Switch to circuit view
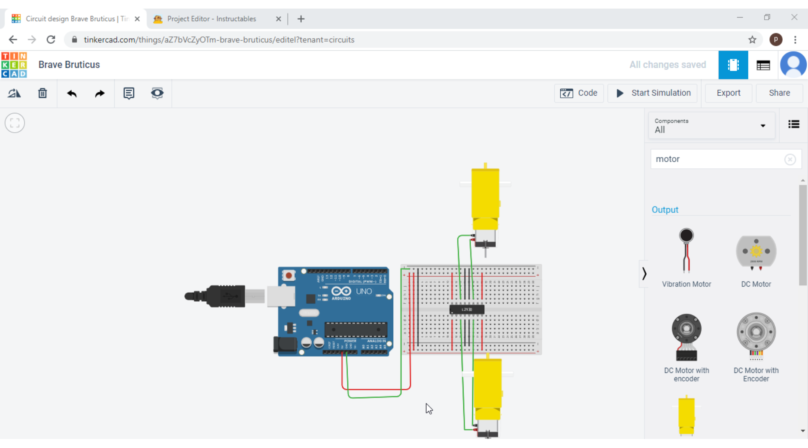This screenshot has width=808, height=448. click(733, 65)
